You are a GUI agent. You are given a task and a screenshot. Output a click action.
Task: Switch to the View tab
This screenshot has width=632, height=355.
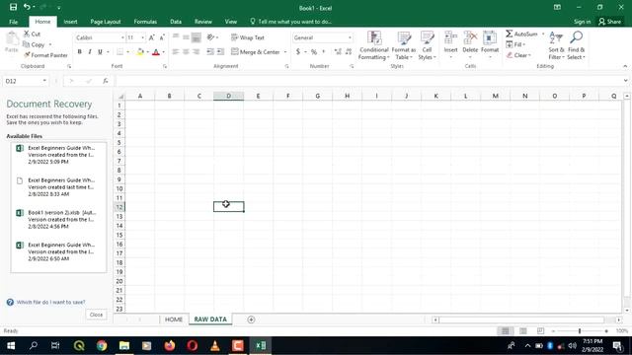click(230, 22)
